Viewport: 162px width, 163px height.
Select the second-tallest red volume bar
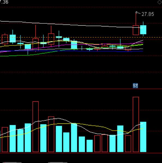point(35,127)
